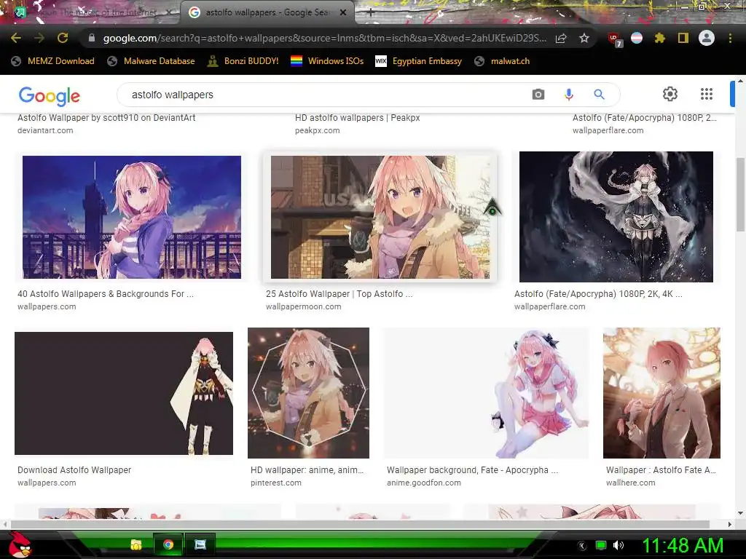This screenshot has height=559, width=746.
Task: Close the astolfo wallpapers tab
Action: pos(343,13)
